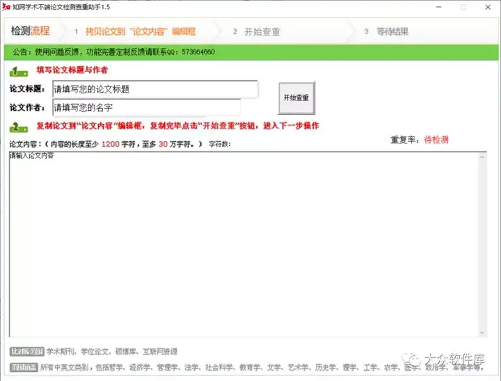
Task: Click inside the 论文内容 text area
Action: click(244, 244)
